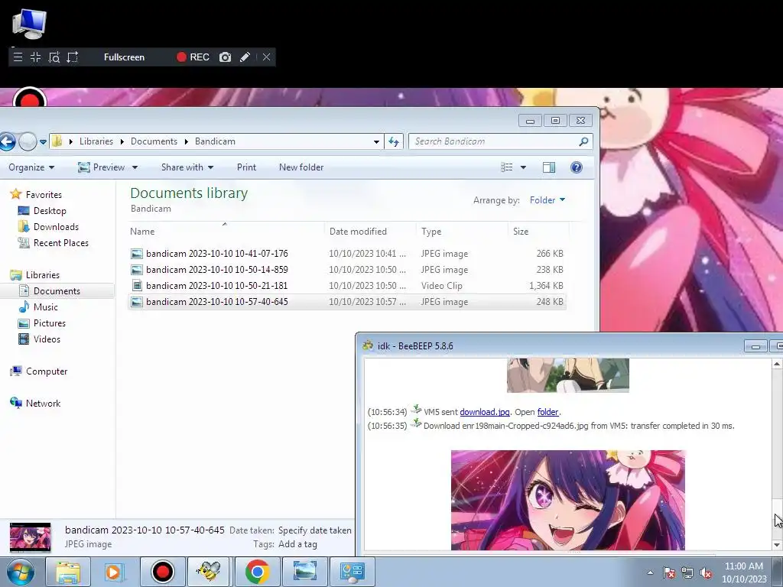Image resolution: width=783 pixels, height=587 pixels.
Task: Open the recent pages dropdown arrow
Action: click(43, 141)
